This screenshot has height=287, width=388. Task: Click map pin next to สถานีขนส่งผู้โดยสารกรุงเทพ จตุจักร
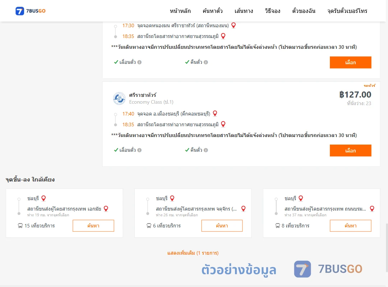coord(244,209)
